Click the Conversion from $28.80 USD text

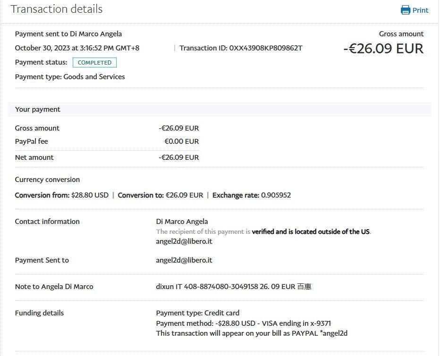pos(62,195)
